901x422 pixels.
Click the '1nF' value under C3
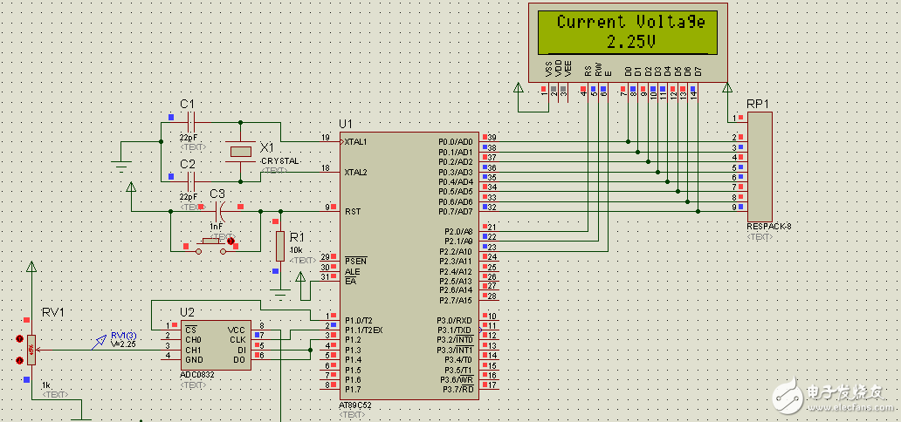tap(216, 227)
